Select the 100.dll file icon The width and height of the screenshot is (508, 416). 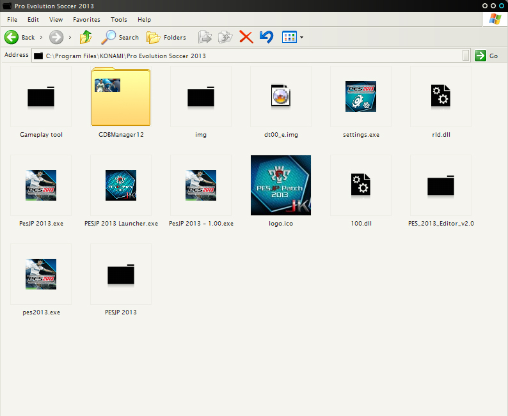click(x=361, y=185)
